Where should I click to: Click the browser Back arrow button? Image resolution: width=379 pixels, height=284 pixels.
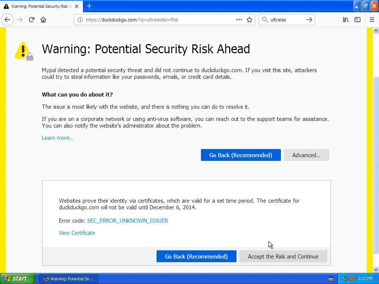pos(7,20)
